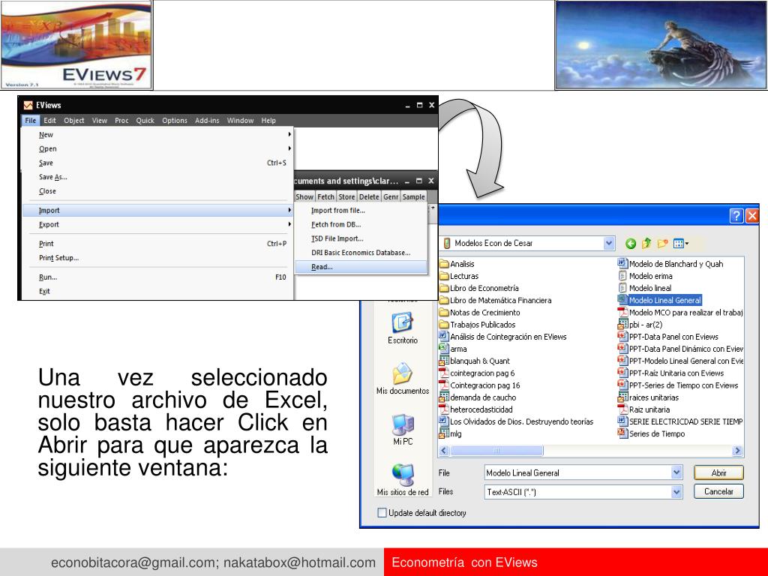Toggle Update default directory checkbox
The image size is (768, 576).
tap(382, 513)
